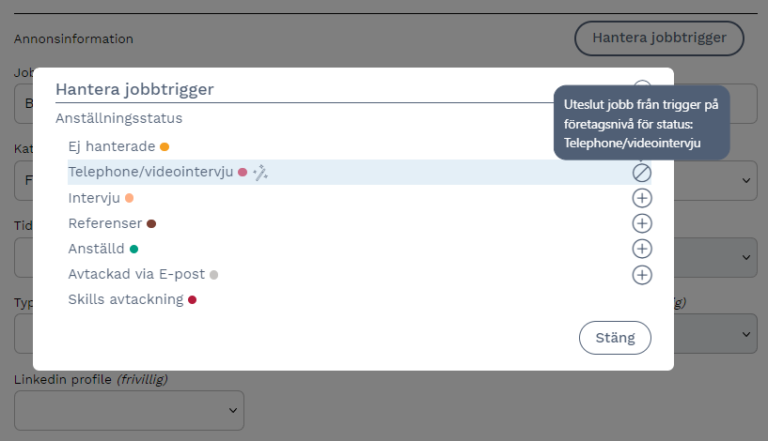Add trigger with Referenser plus icon

click(642, 223)
